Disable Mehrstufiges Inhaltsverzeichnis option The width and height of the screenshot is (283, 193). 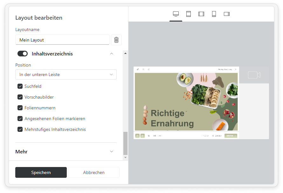(x=20, y=129)
